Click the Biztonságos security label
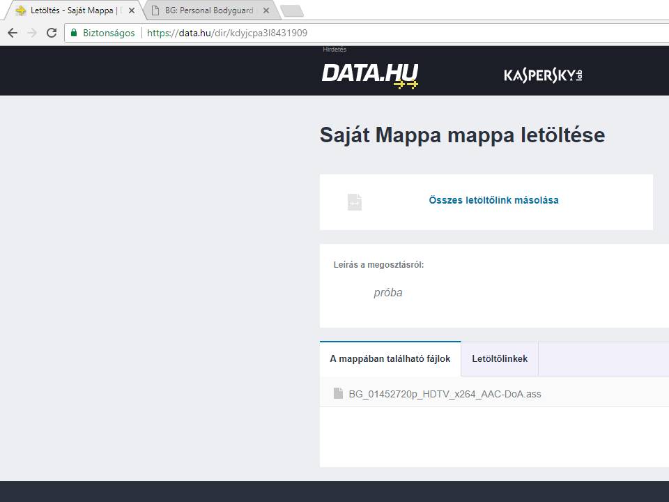669x502 pixels. (109, 33)
